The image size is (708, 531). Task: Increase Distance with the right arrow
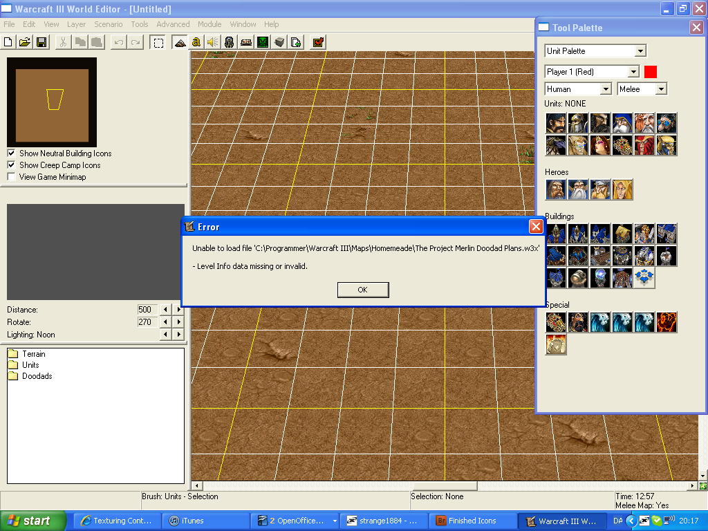click(x=179, y=310)
